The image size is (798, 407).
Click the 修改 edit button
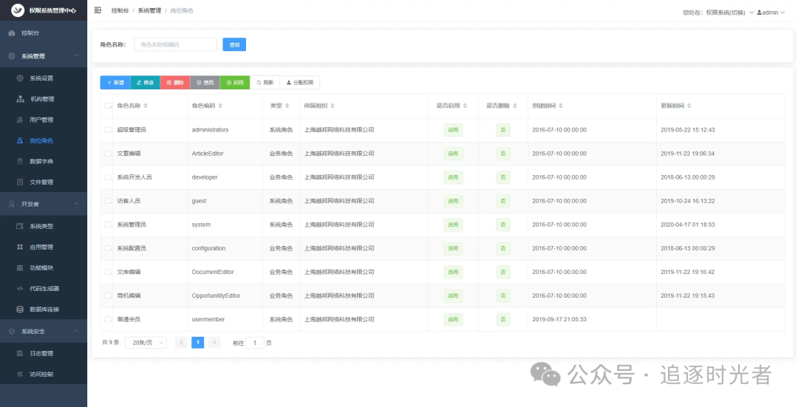point(146,83)
